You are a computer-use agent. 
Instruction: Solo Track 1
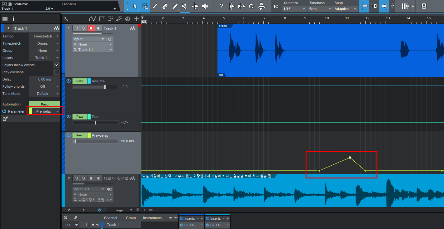click(x=83, y=28)
